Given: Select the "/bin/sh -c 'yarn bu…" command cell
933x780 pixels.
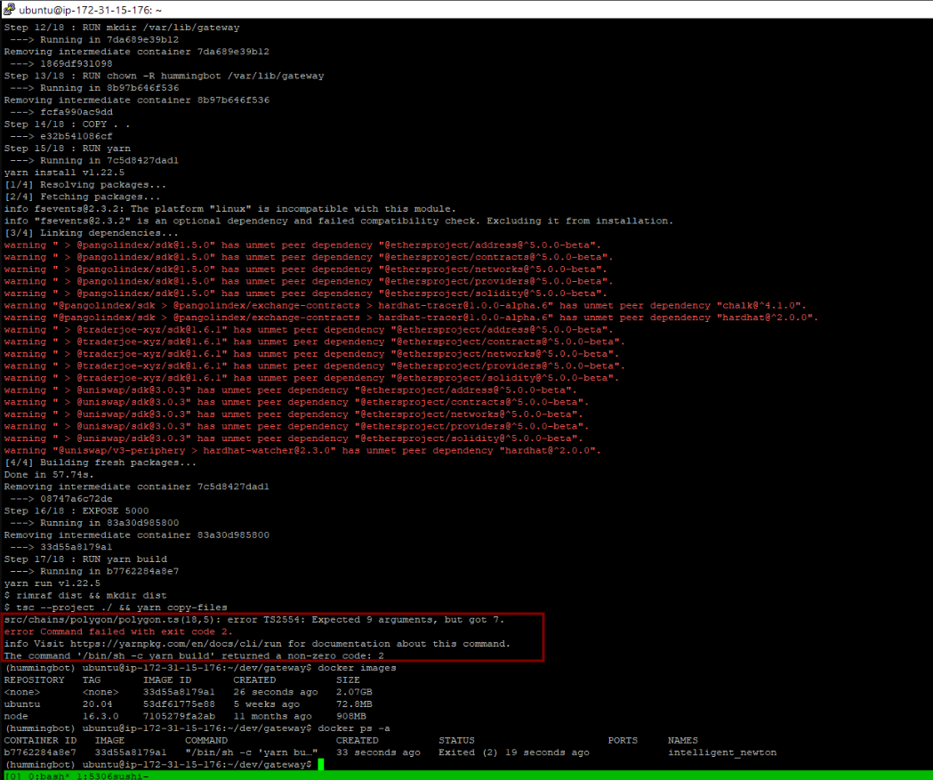Looking at the screenshot, I should [x=251, y=752].
